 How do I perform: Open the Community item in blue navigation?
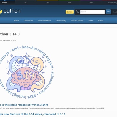61,21
